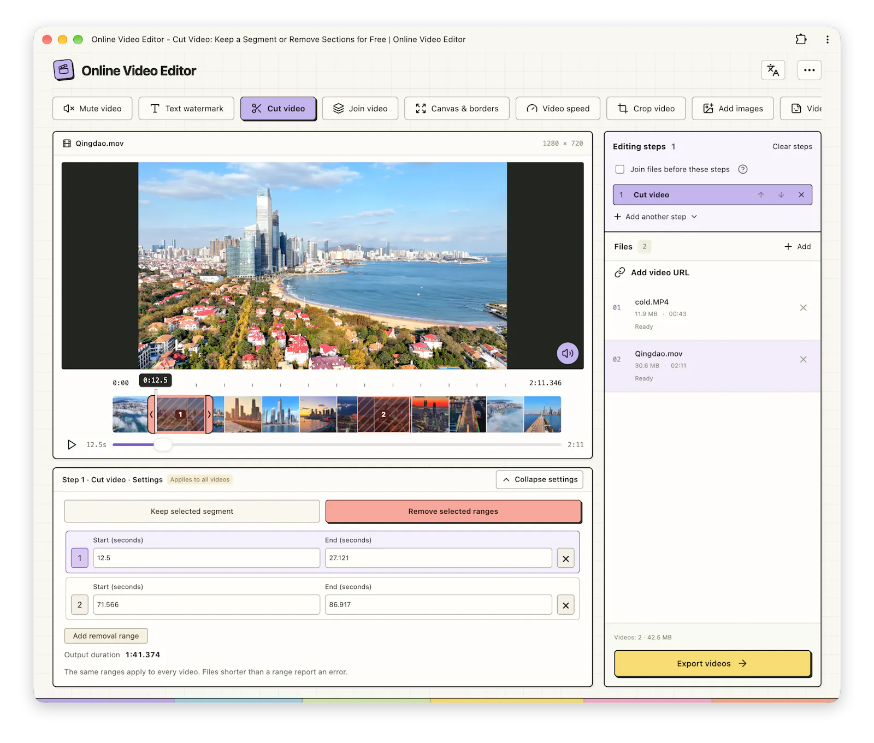The image size is (874, 743).
Task: Choose Keep selected segment mode
Action: tap(192, 512)
